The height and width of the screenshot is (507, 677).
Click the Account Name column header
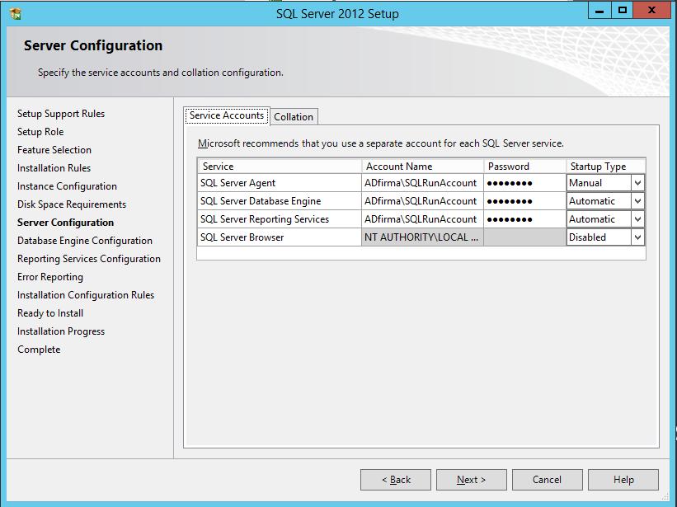point(422,167)
